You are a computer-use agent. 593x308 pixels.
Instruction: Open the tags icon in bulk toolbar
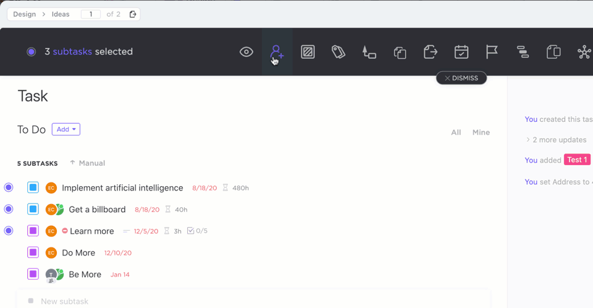pos(338,52)
